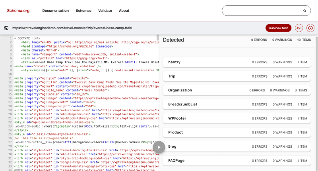Click the owl-carousel-css stylesheet line
The height and width of the screenshot is (171, 318).
pyautogui.click(x=87, y=110)
